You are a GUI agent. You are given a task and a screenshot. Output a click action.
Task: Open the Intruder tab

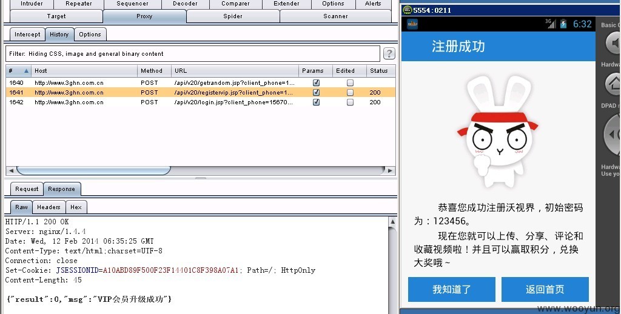(32, 4)
